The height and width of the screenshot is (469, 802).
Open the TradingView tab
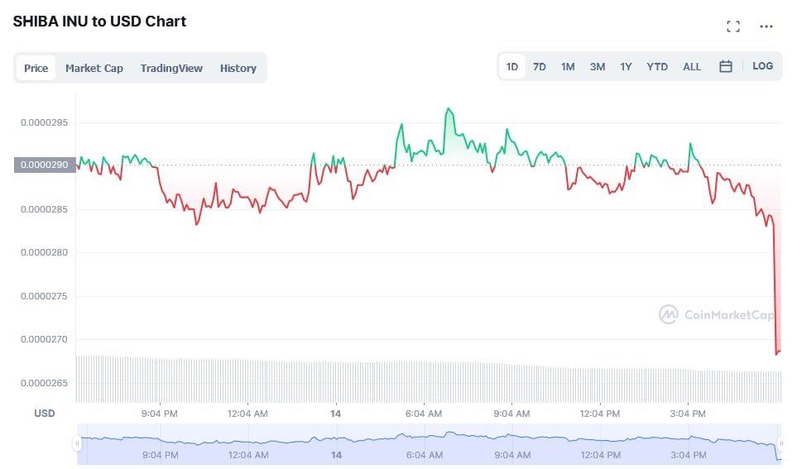point(171,68)
